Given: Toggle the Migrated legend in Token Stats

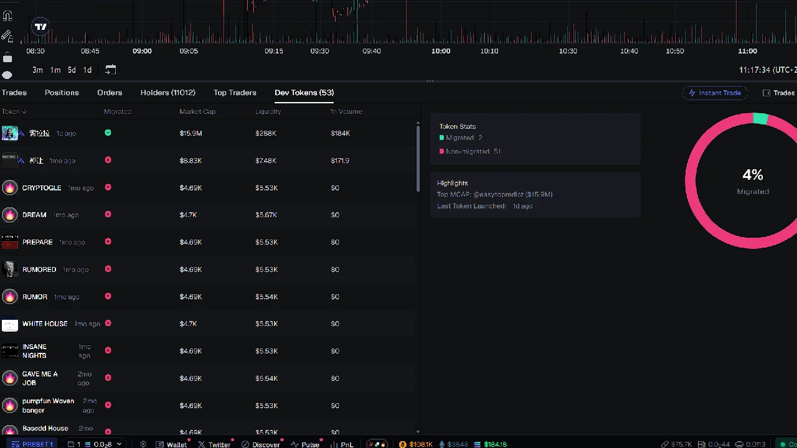Looking at the screenshot, I should pos(461,138).
